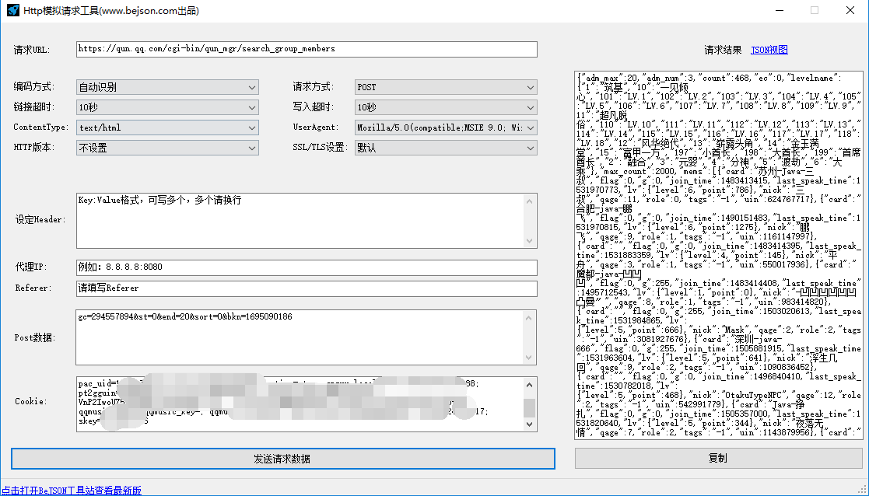This screenshot has width=869, height=496.
Task: Open the 链接超时 timeout dropdown
Action: click(x=167, y=107)
